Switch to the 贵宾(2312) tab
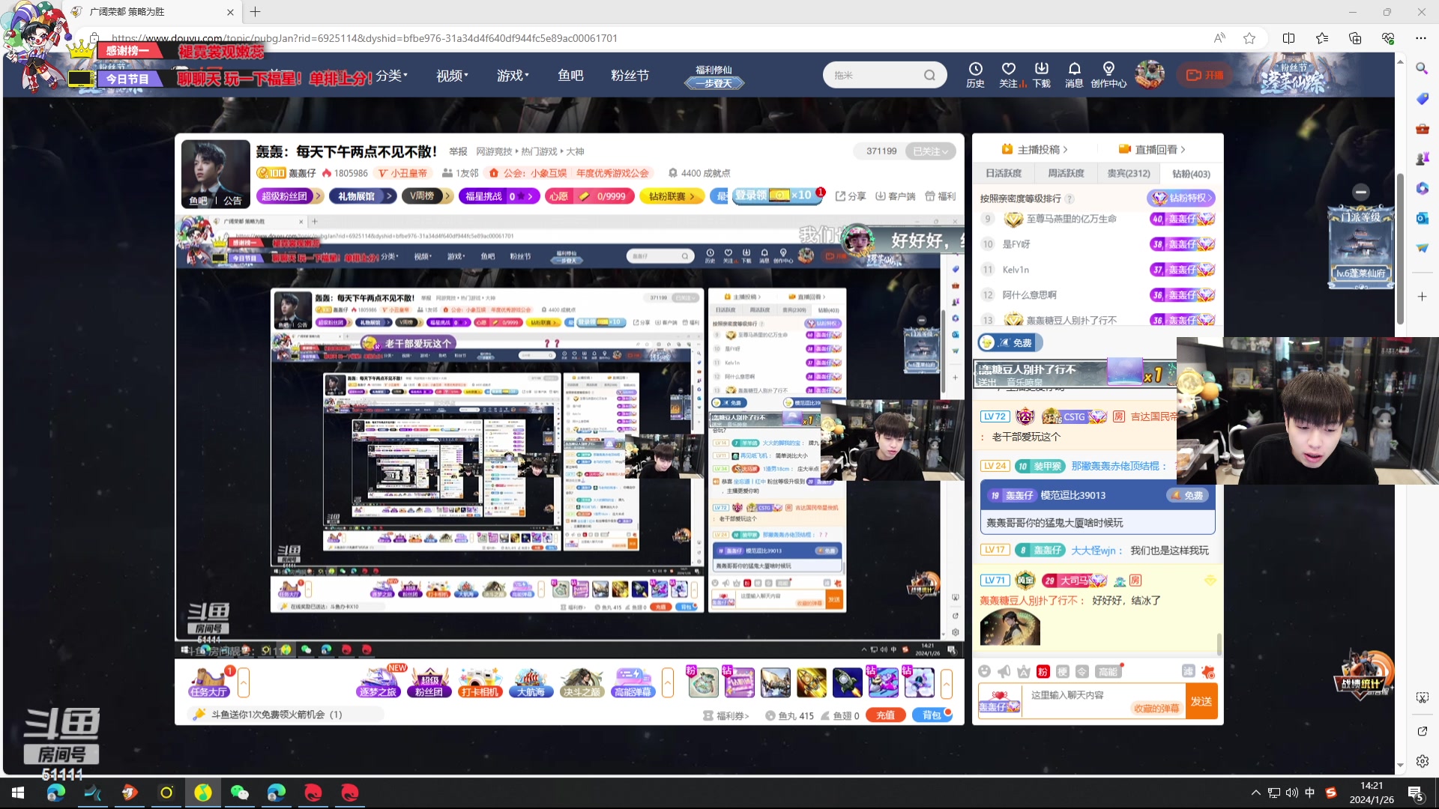 point(1128,173)
